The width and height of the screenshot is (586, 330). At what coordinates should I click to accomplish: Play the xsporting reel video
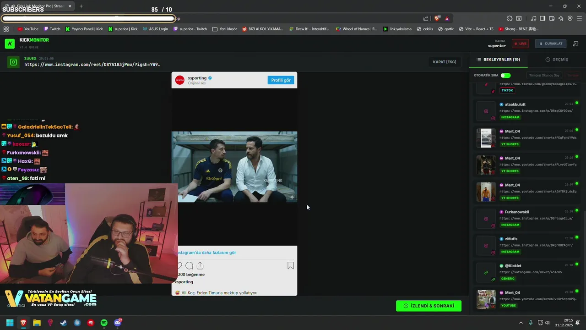pos(234,167)
